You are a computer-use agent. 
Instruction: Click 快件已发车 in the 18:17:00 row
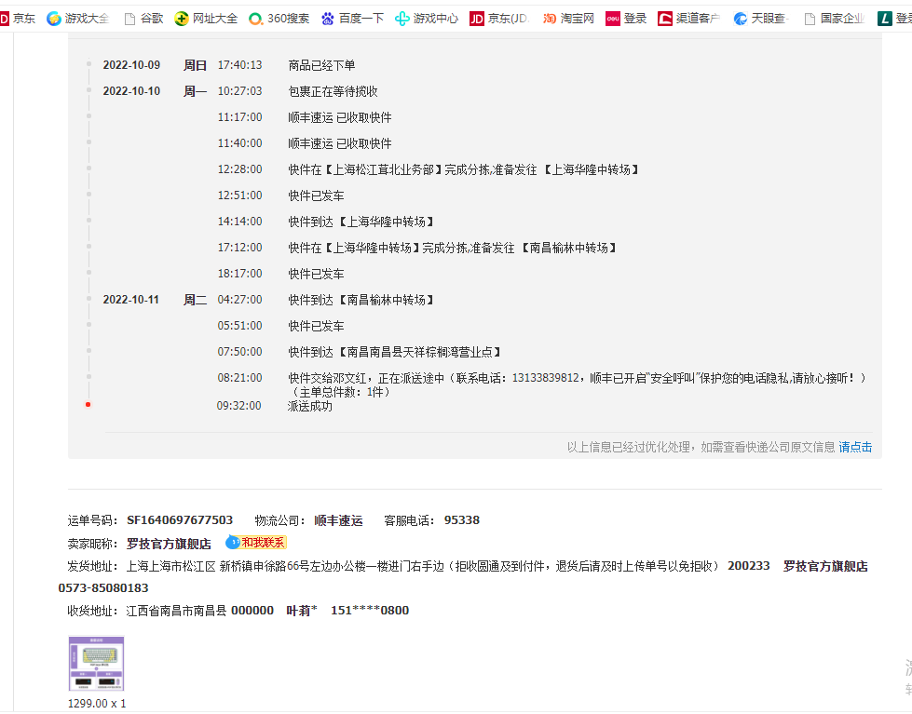(x=317, y=274)
